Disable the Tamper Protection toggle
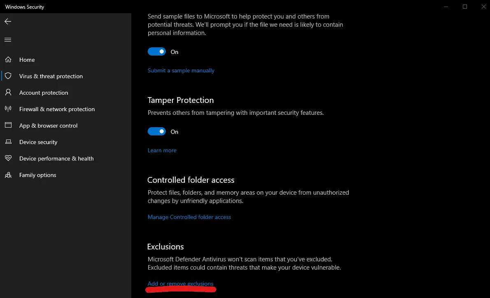490x298 pixels. 157,131
